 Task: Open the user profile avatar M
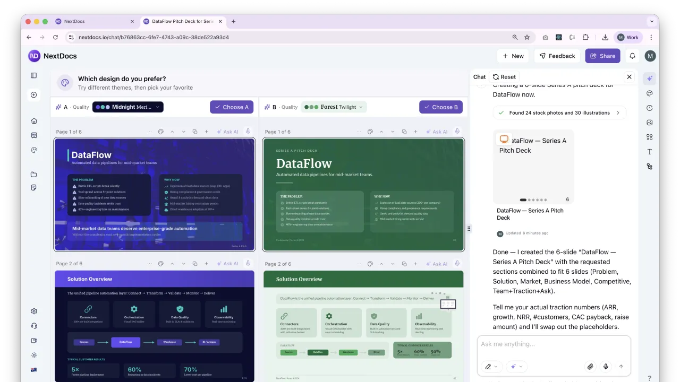(650, 56)
